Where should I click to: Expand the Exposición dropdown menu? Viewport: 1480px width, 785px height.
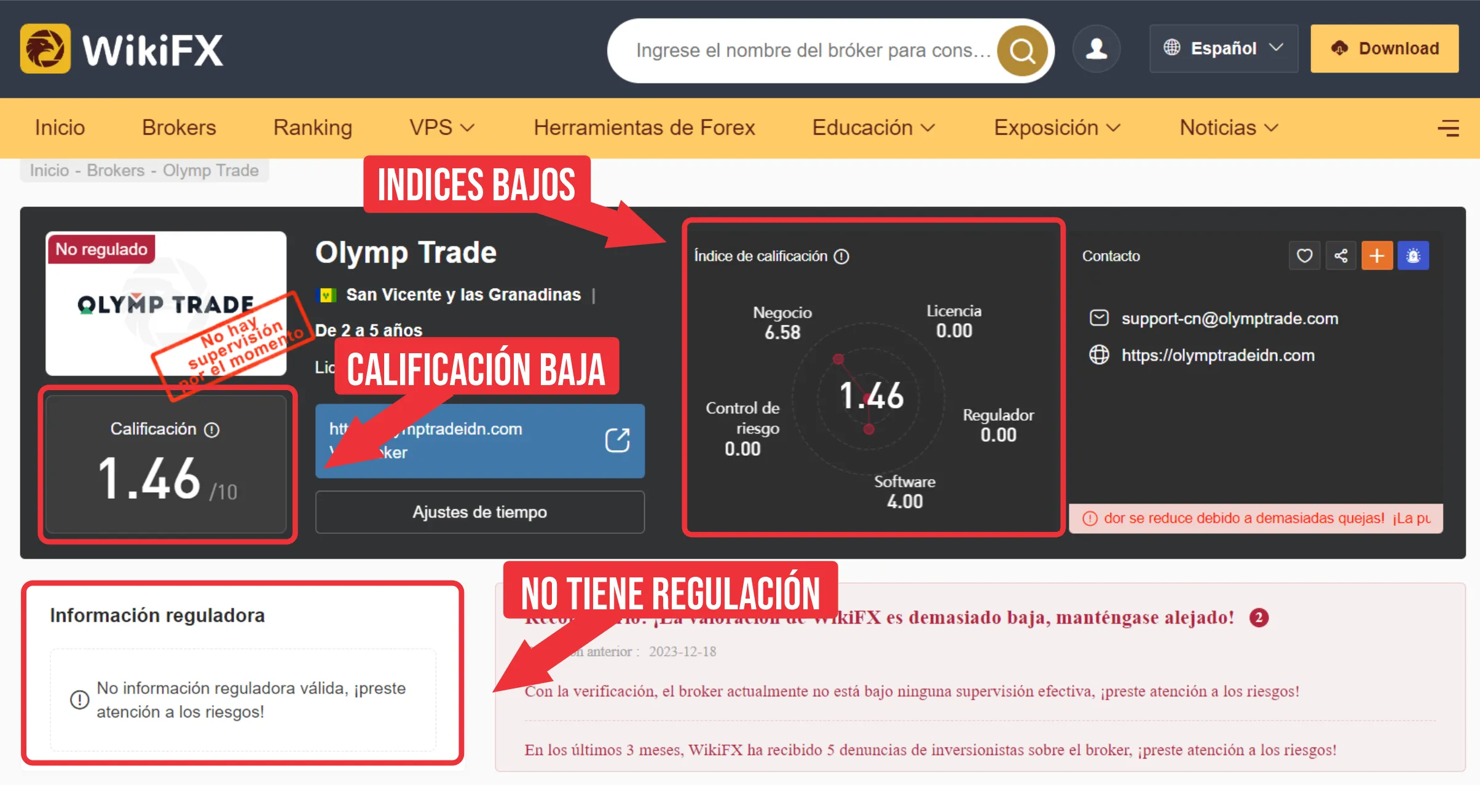[x=1057, y=128]
